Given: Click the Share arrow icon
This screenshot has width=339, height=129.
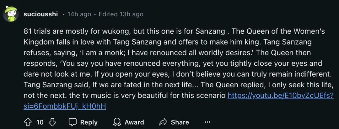Looking at the screenshot, I should (x=163, y=122).
